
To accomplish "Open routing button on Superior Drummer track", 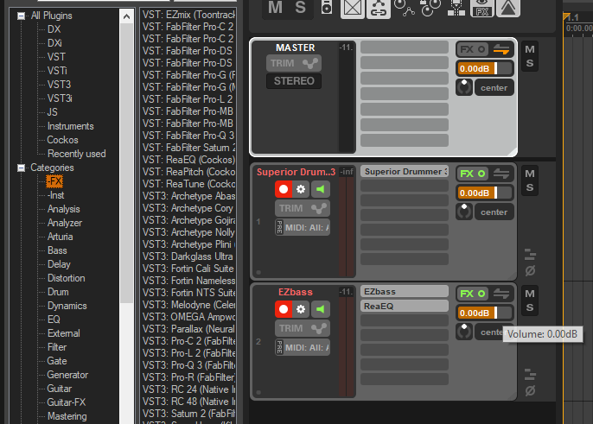I will click(501, 174).
